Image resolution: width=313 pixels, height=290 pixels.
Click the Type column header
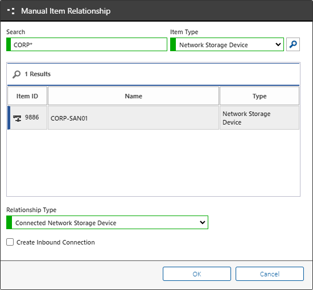coord(260,96)
